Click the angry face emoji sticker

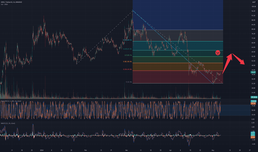tap(218, 53)
